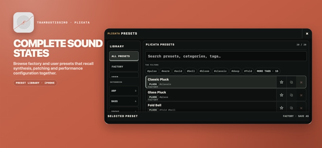The height and width of the screenshot is (148, 322).
Task: Click the #glass tag on Glass Pluck
Action: [164, 97]
